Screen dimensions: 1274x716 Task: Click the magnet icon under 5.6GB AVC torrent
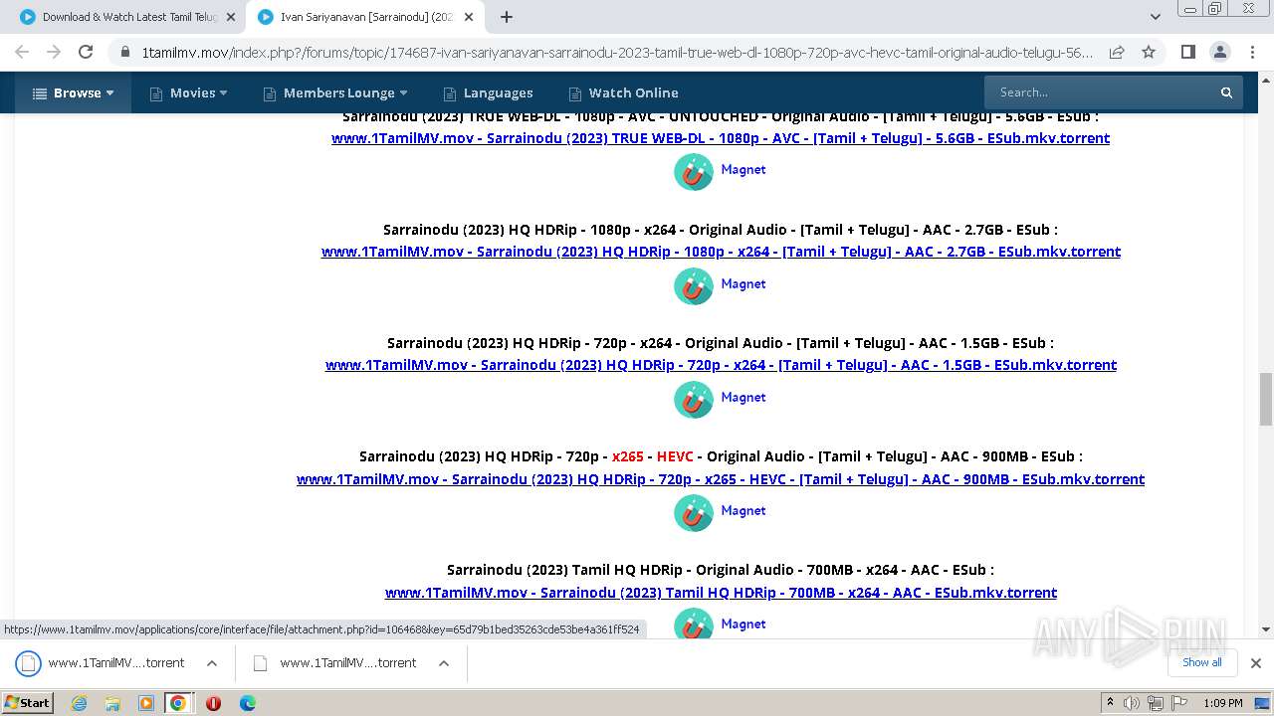tap(694, 171)
